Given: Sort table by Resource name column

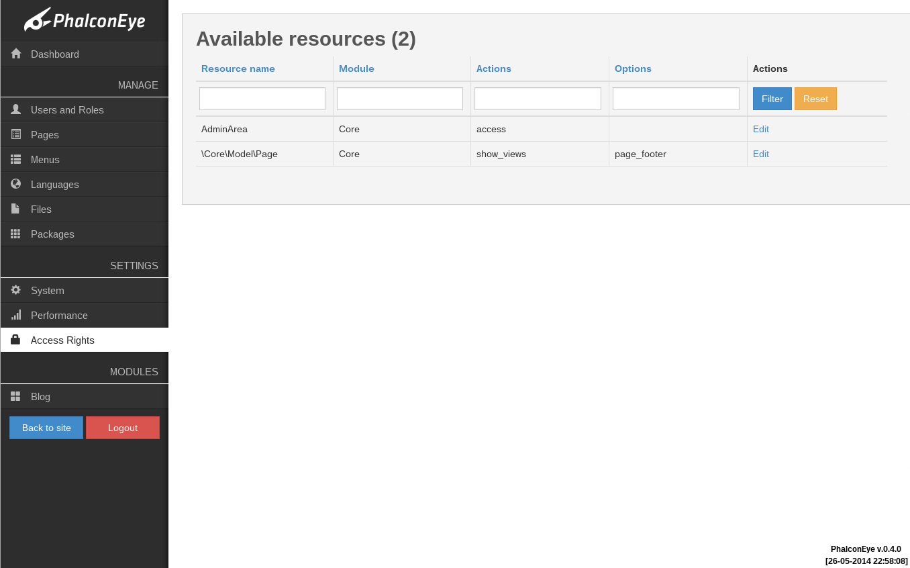Looking at the screenshot, I should [x=238, y=68].
